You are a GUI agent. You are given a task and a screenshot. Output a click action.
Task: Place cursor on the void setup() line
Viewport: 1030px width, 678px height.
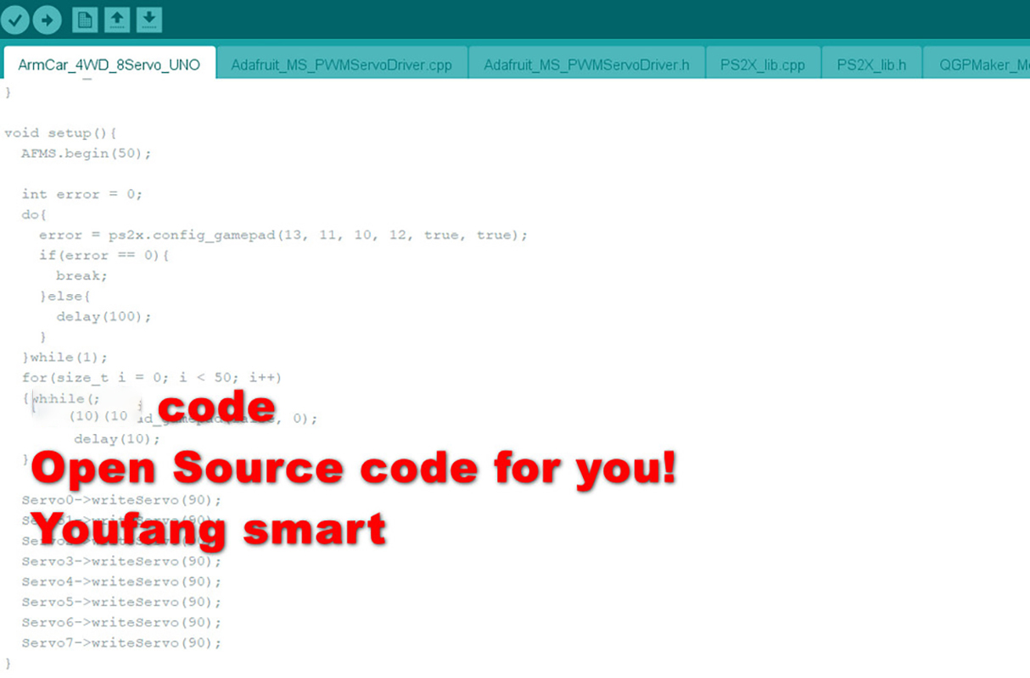(x=60, y=133)
